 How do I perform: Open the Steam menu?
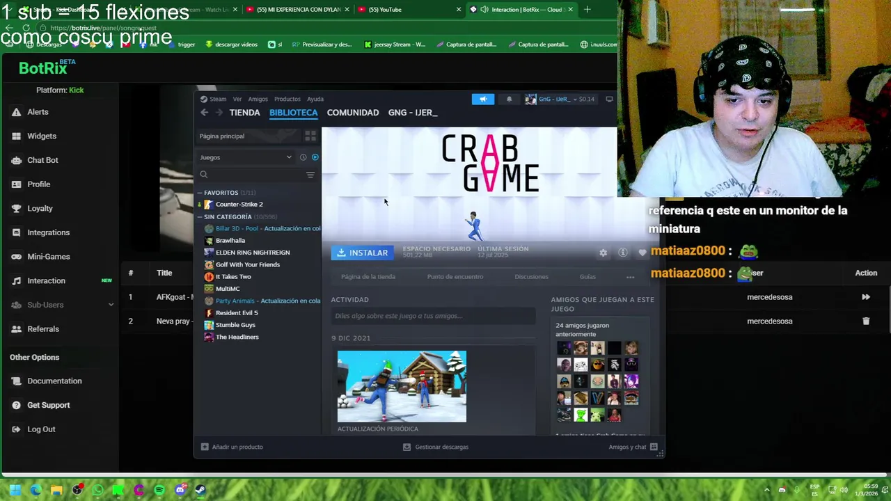218,99
